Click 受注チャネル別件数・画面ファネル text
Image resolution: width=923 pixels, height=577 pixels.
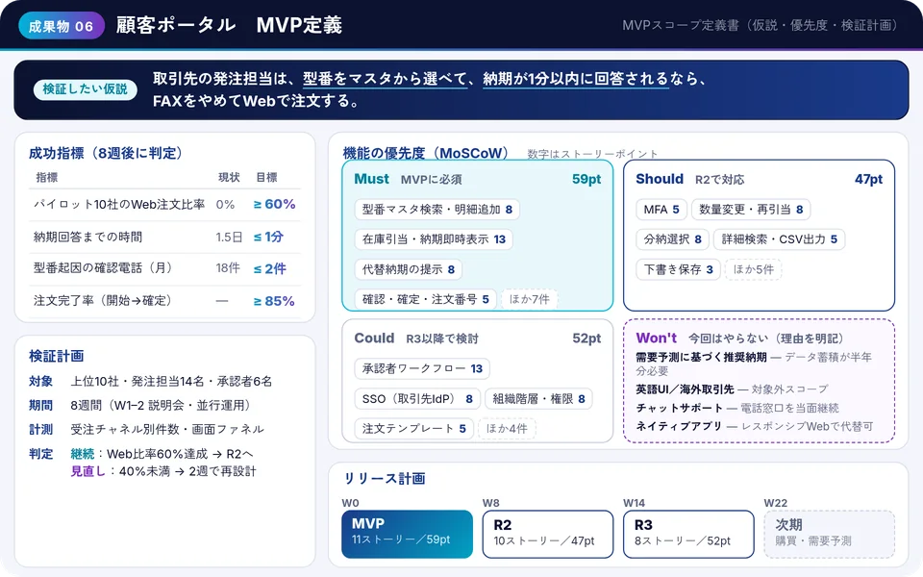coord(167,430)
